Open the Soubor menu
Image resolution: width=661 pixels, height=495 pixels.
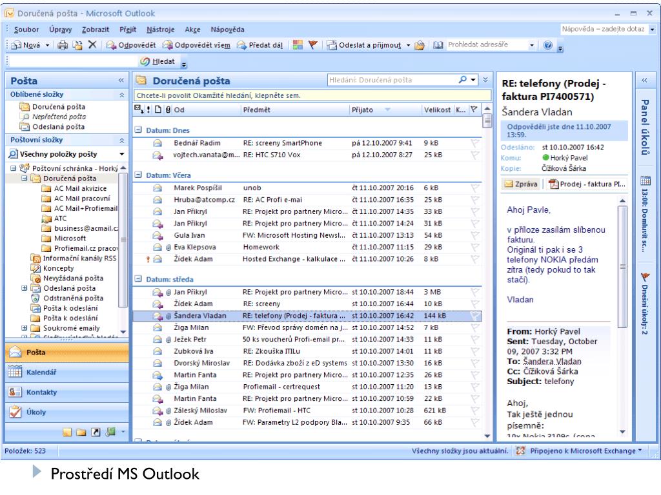(x=26, y=30)
